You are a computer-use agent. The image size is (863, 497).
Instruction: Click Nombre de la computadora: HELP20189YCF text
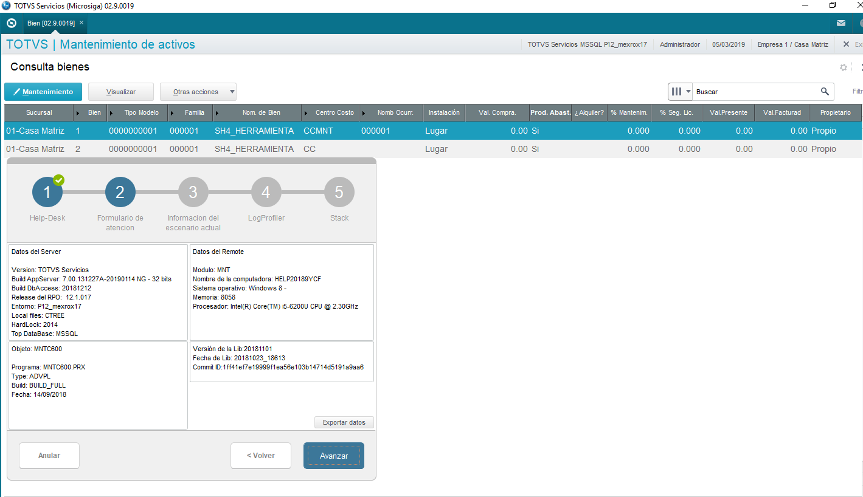[x=257, y=279]
